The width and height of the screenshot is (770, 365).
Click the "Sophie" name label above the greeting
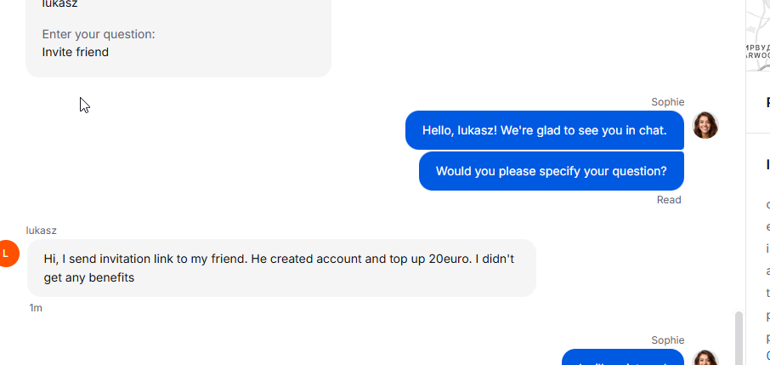[x=668, y=102]
